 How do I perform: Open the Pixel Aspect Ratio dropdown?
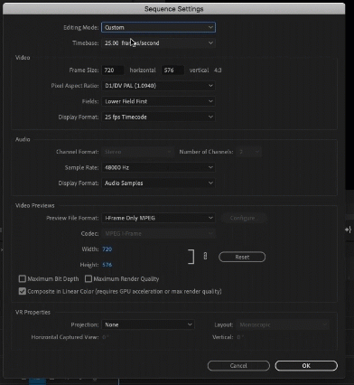point(158,86)
